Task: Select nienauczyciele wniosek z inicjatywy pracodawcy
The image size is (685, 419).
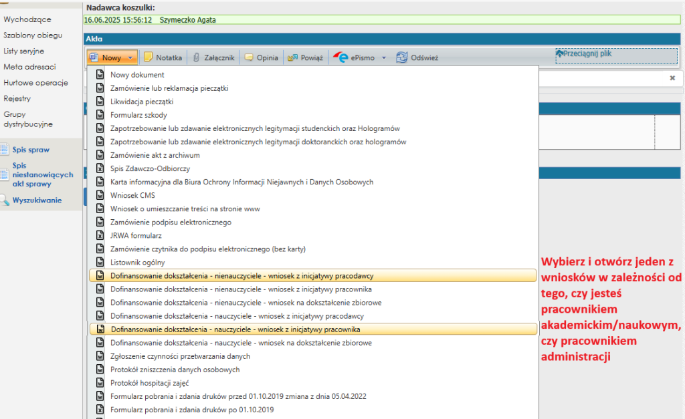Action: [x=313, y=276]
